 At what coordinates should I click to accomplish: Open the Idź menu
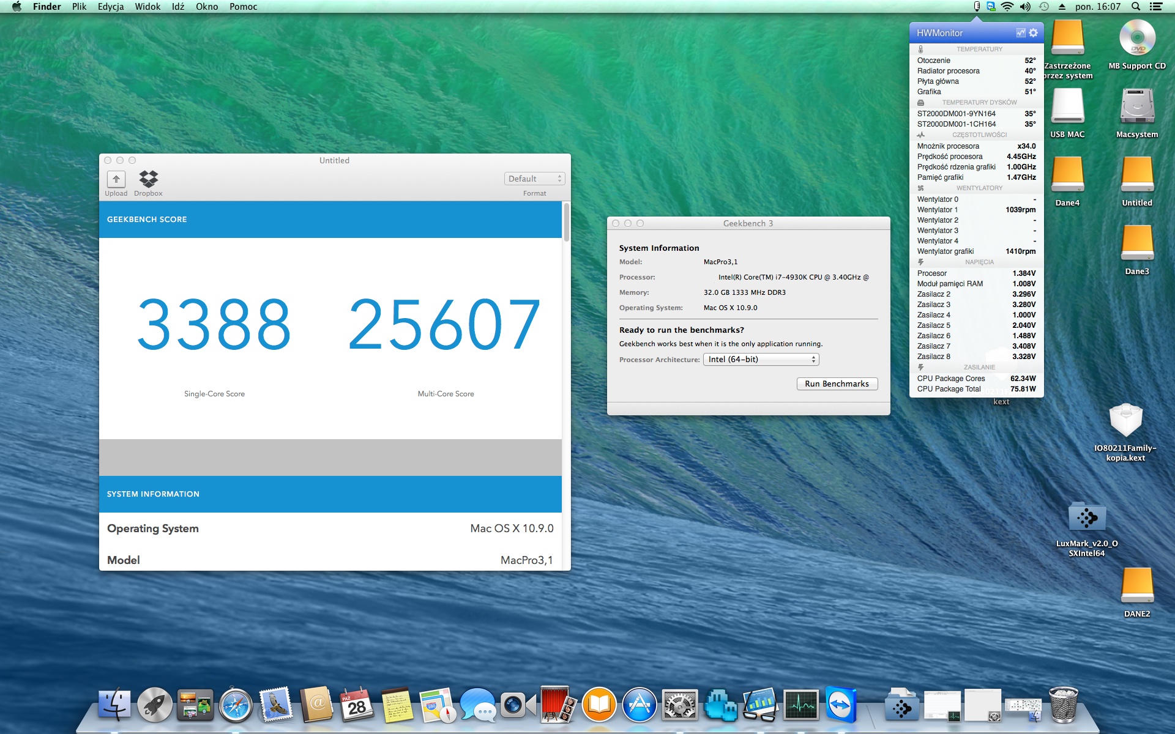[x=178, y=7]
